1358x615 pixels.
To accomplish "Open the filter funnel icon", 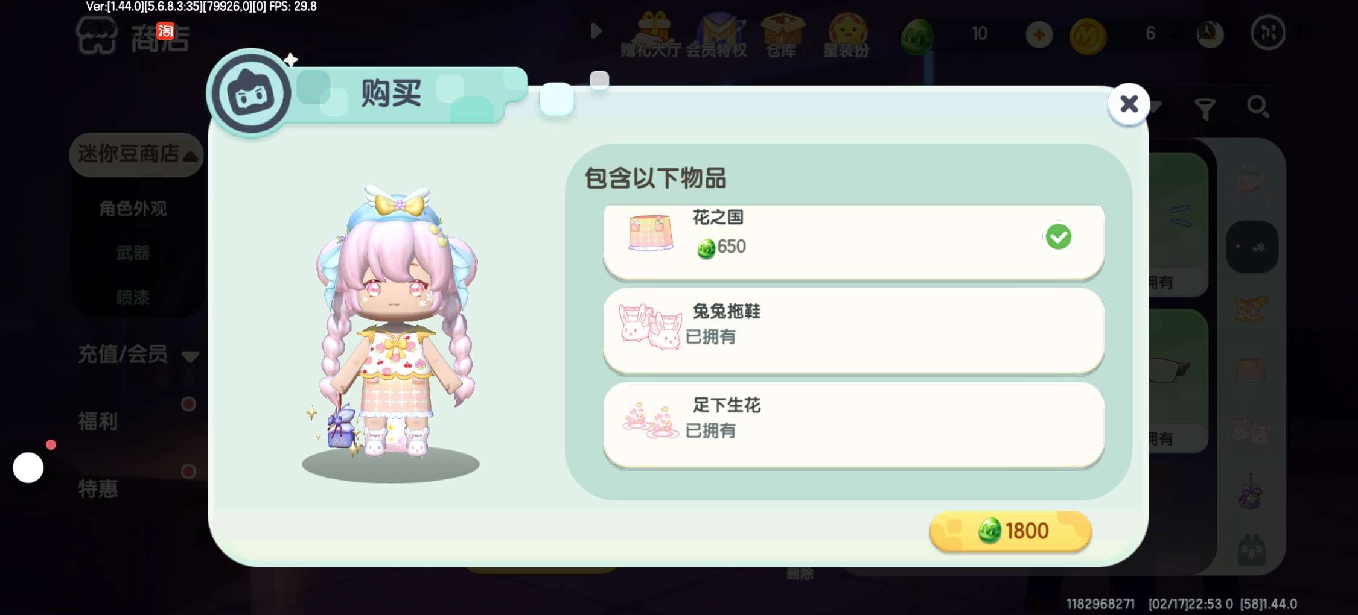I will pos(1205,109).
